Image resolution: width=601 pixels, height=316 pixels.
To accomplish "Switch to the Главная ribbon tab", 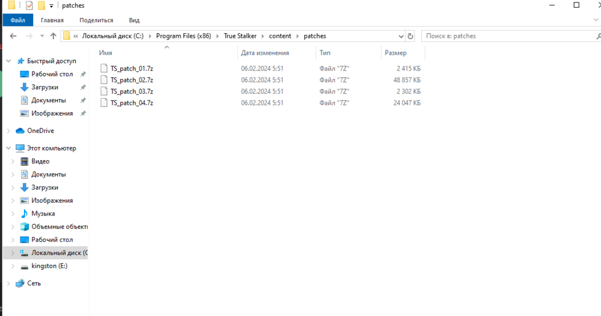I will coord(52,20).
